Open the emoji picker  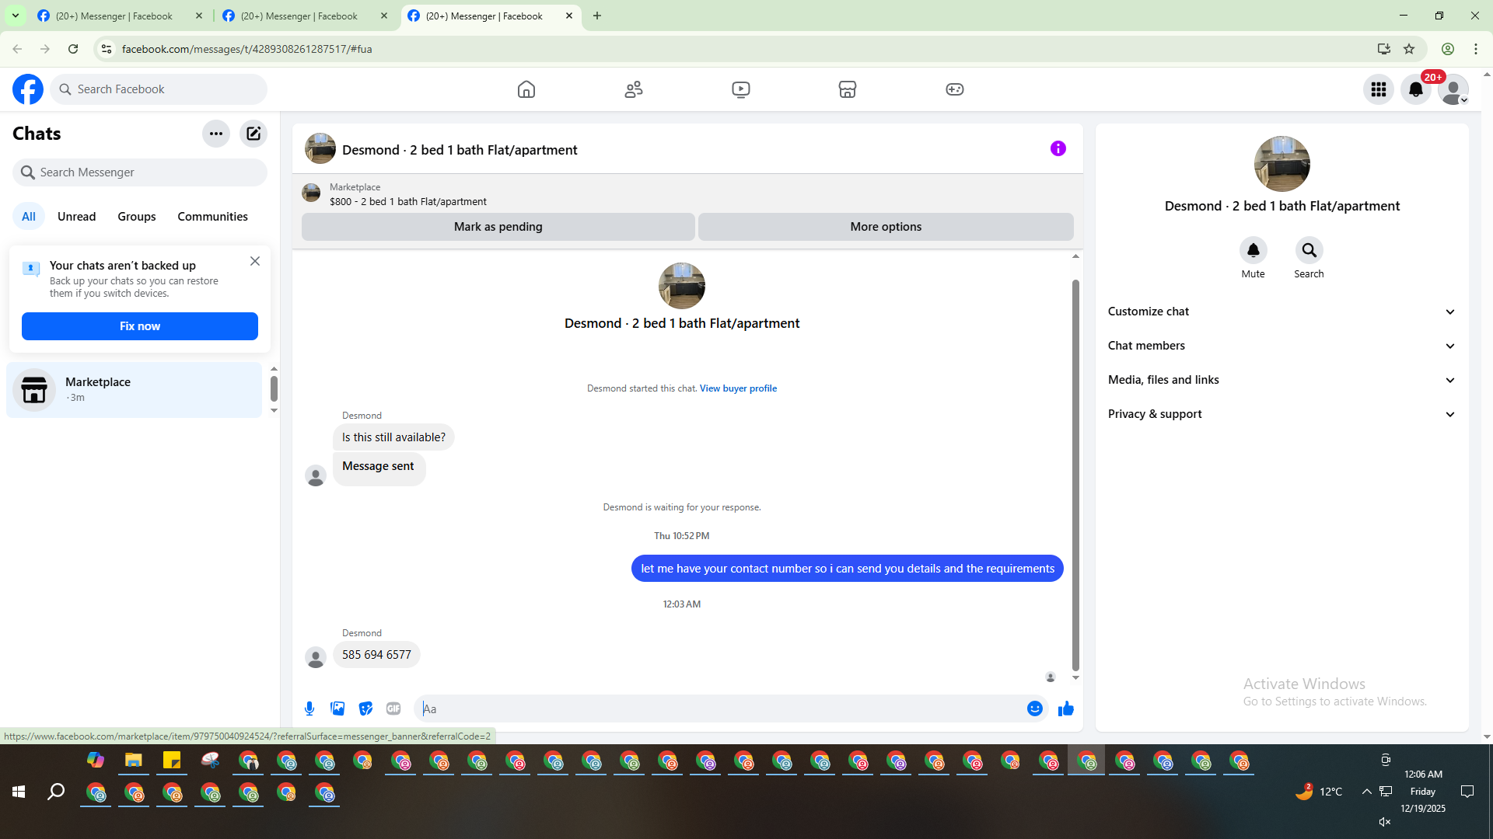pos(1034,708)
